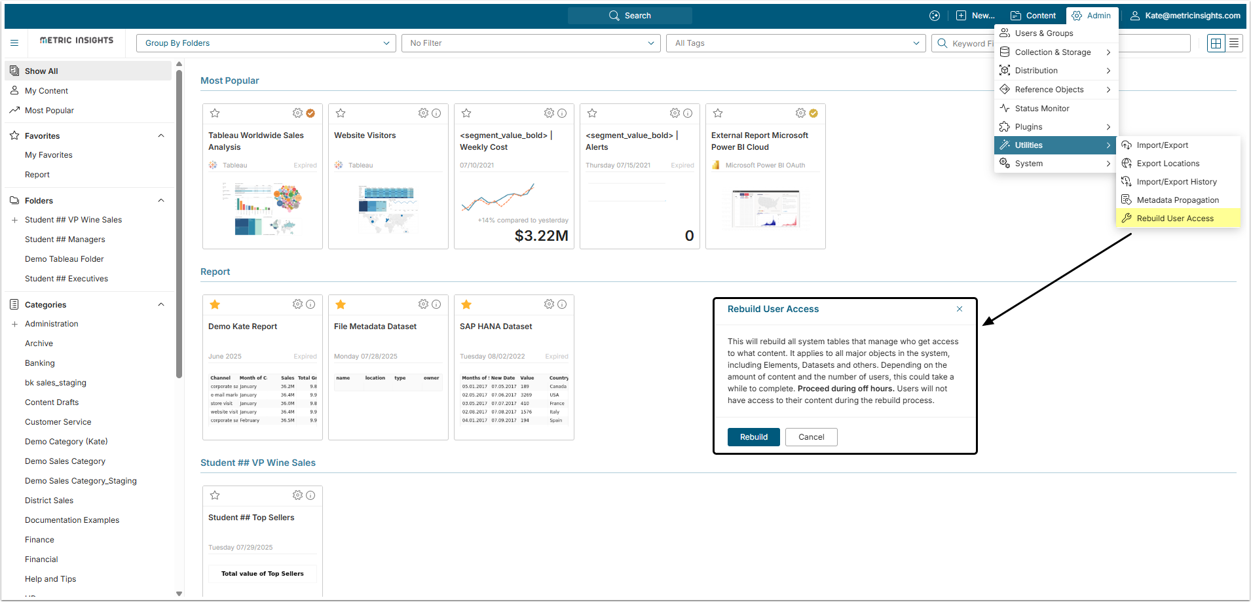The height and width of the screenshot is (602, 1251).
Task: Click the plus icon next to Administration category
Action: coord(14,324)
